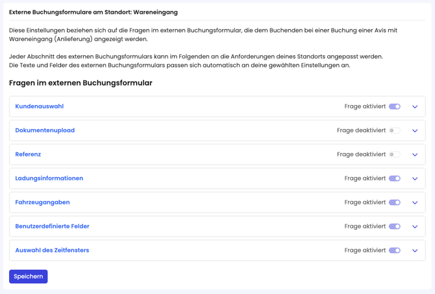
Task: Click the Kundenauswahl heading text
Action: point(39,106)
